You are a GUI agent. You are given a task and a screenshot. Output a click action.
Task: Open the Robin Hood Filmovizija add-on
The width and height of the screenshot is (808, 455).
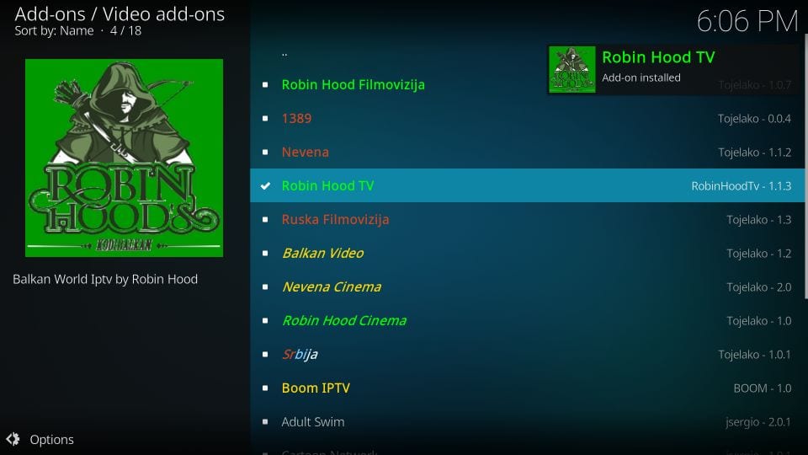pos(528,84)
